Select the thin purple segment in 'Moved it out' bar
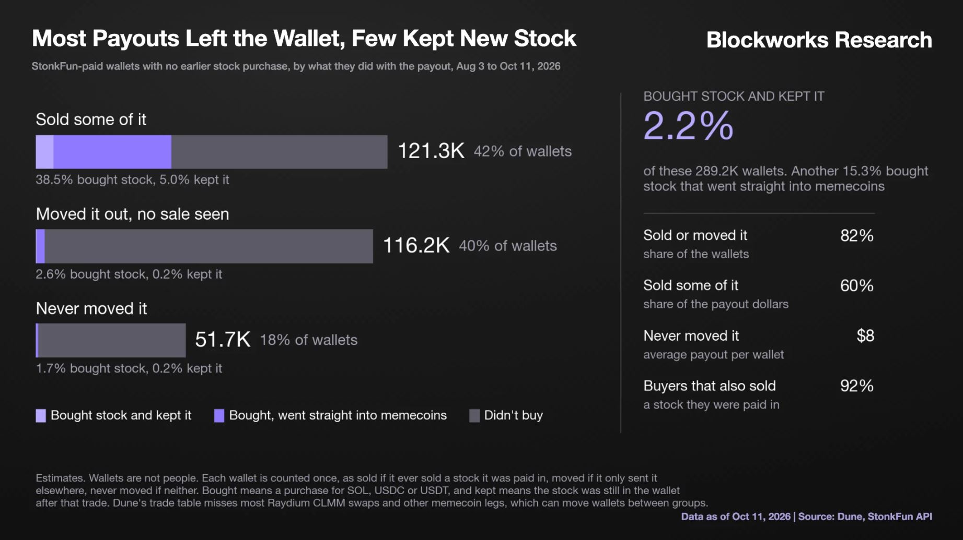This screenshot has height=540, width=963. click(x=40, y=246)
